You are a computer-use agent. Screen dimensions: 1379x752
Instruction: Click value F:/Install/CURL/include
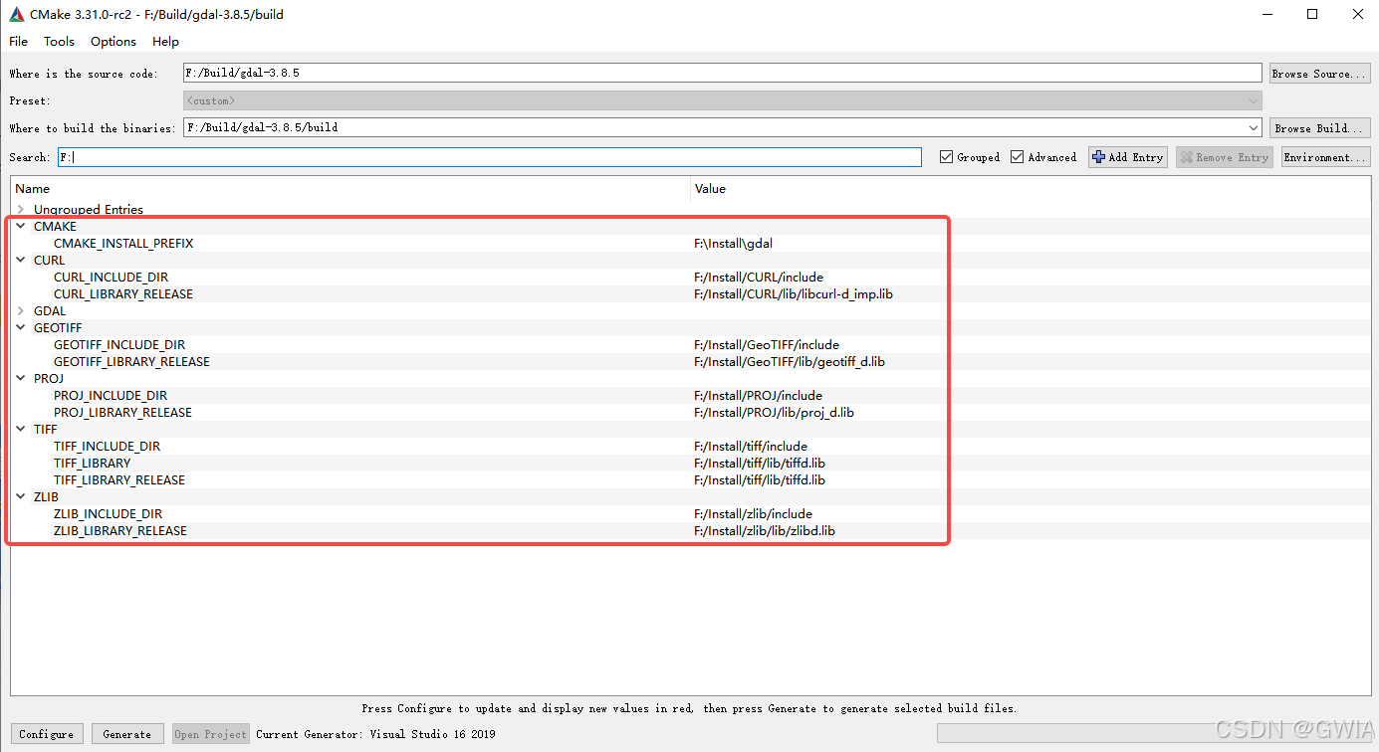759,278
